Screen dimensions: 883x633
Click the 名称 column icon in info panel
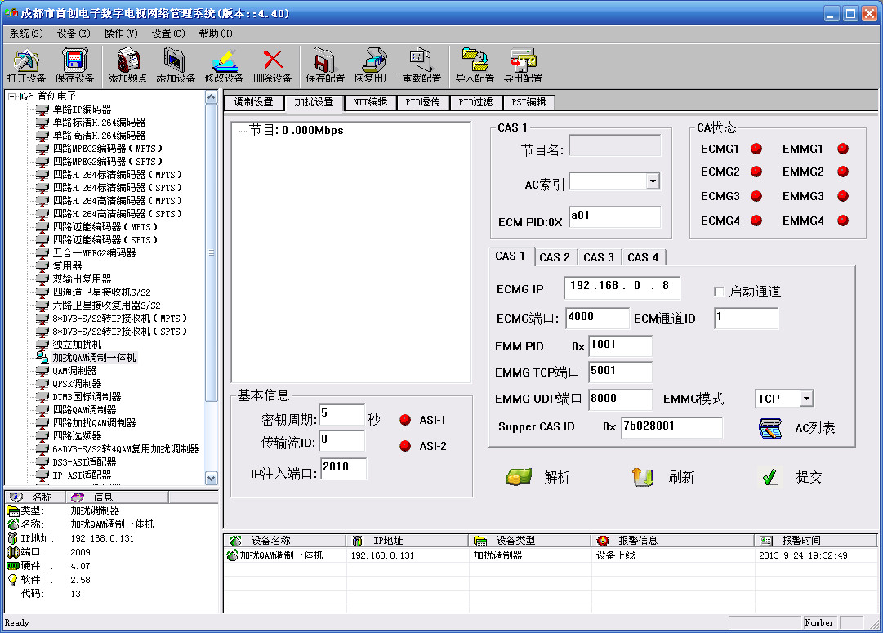click(16, 497)
